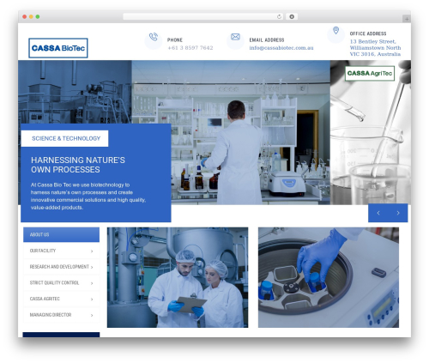The height and width of the screenshot is (363, 429).
Task: Click the Science & Technology label
Action: [64, 138]
